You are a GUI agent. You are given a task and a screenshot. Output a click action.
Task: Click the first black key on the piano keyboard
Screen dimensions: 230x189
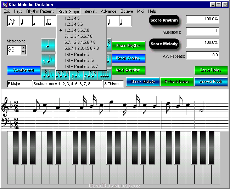pyautogui.click(x=16, y=148)
